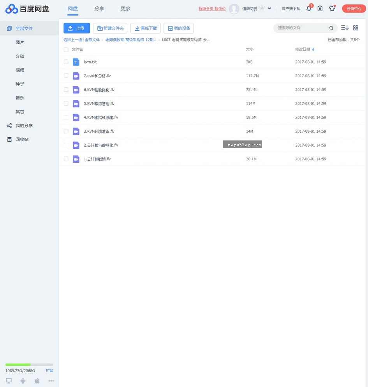Open the 超级会员 link
The width and height of the screenshot is (368, 387).
click(206, 8)
